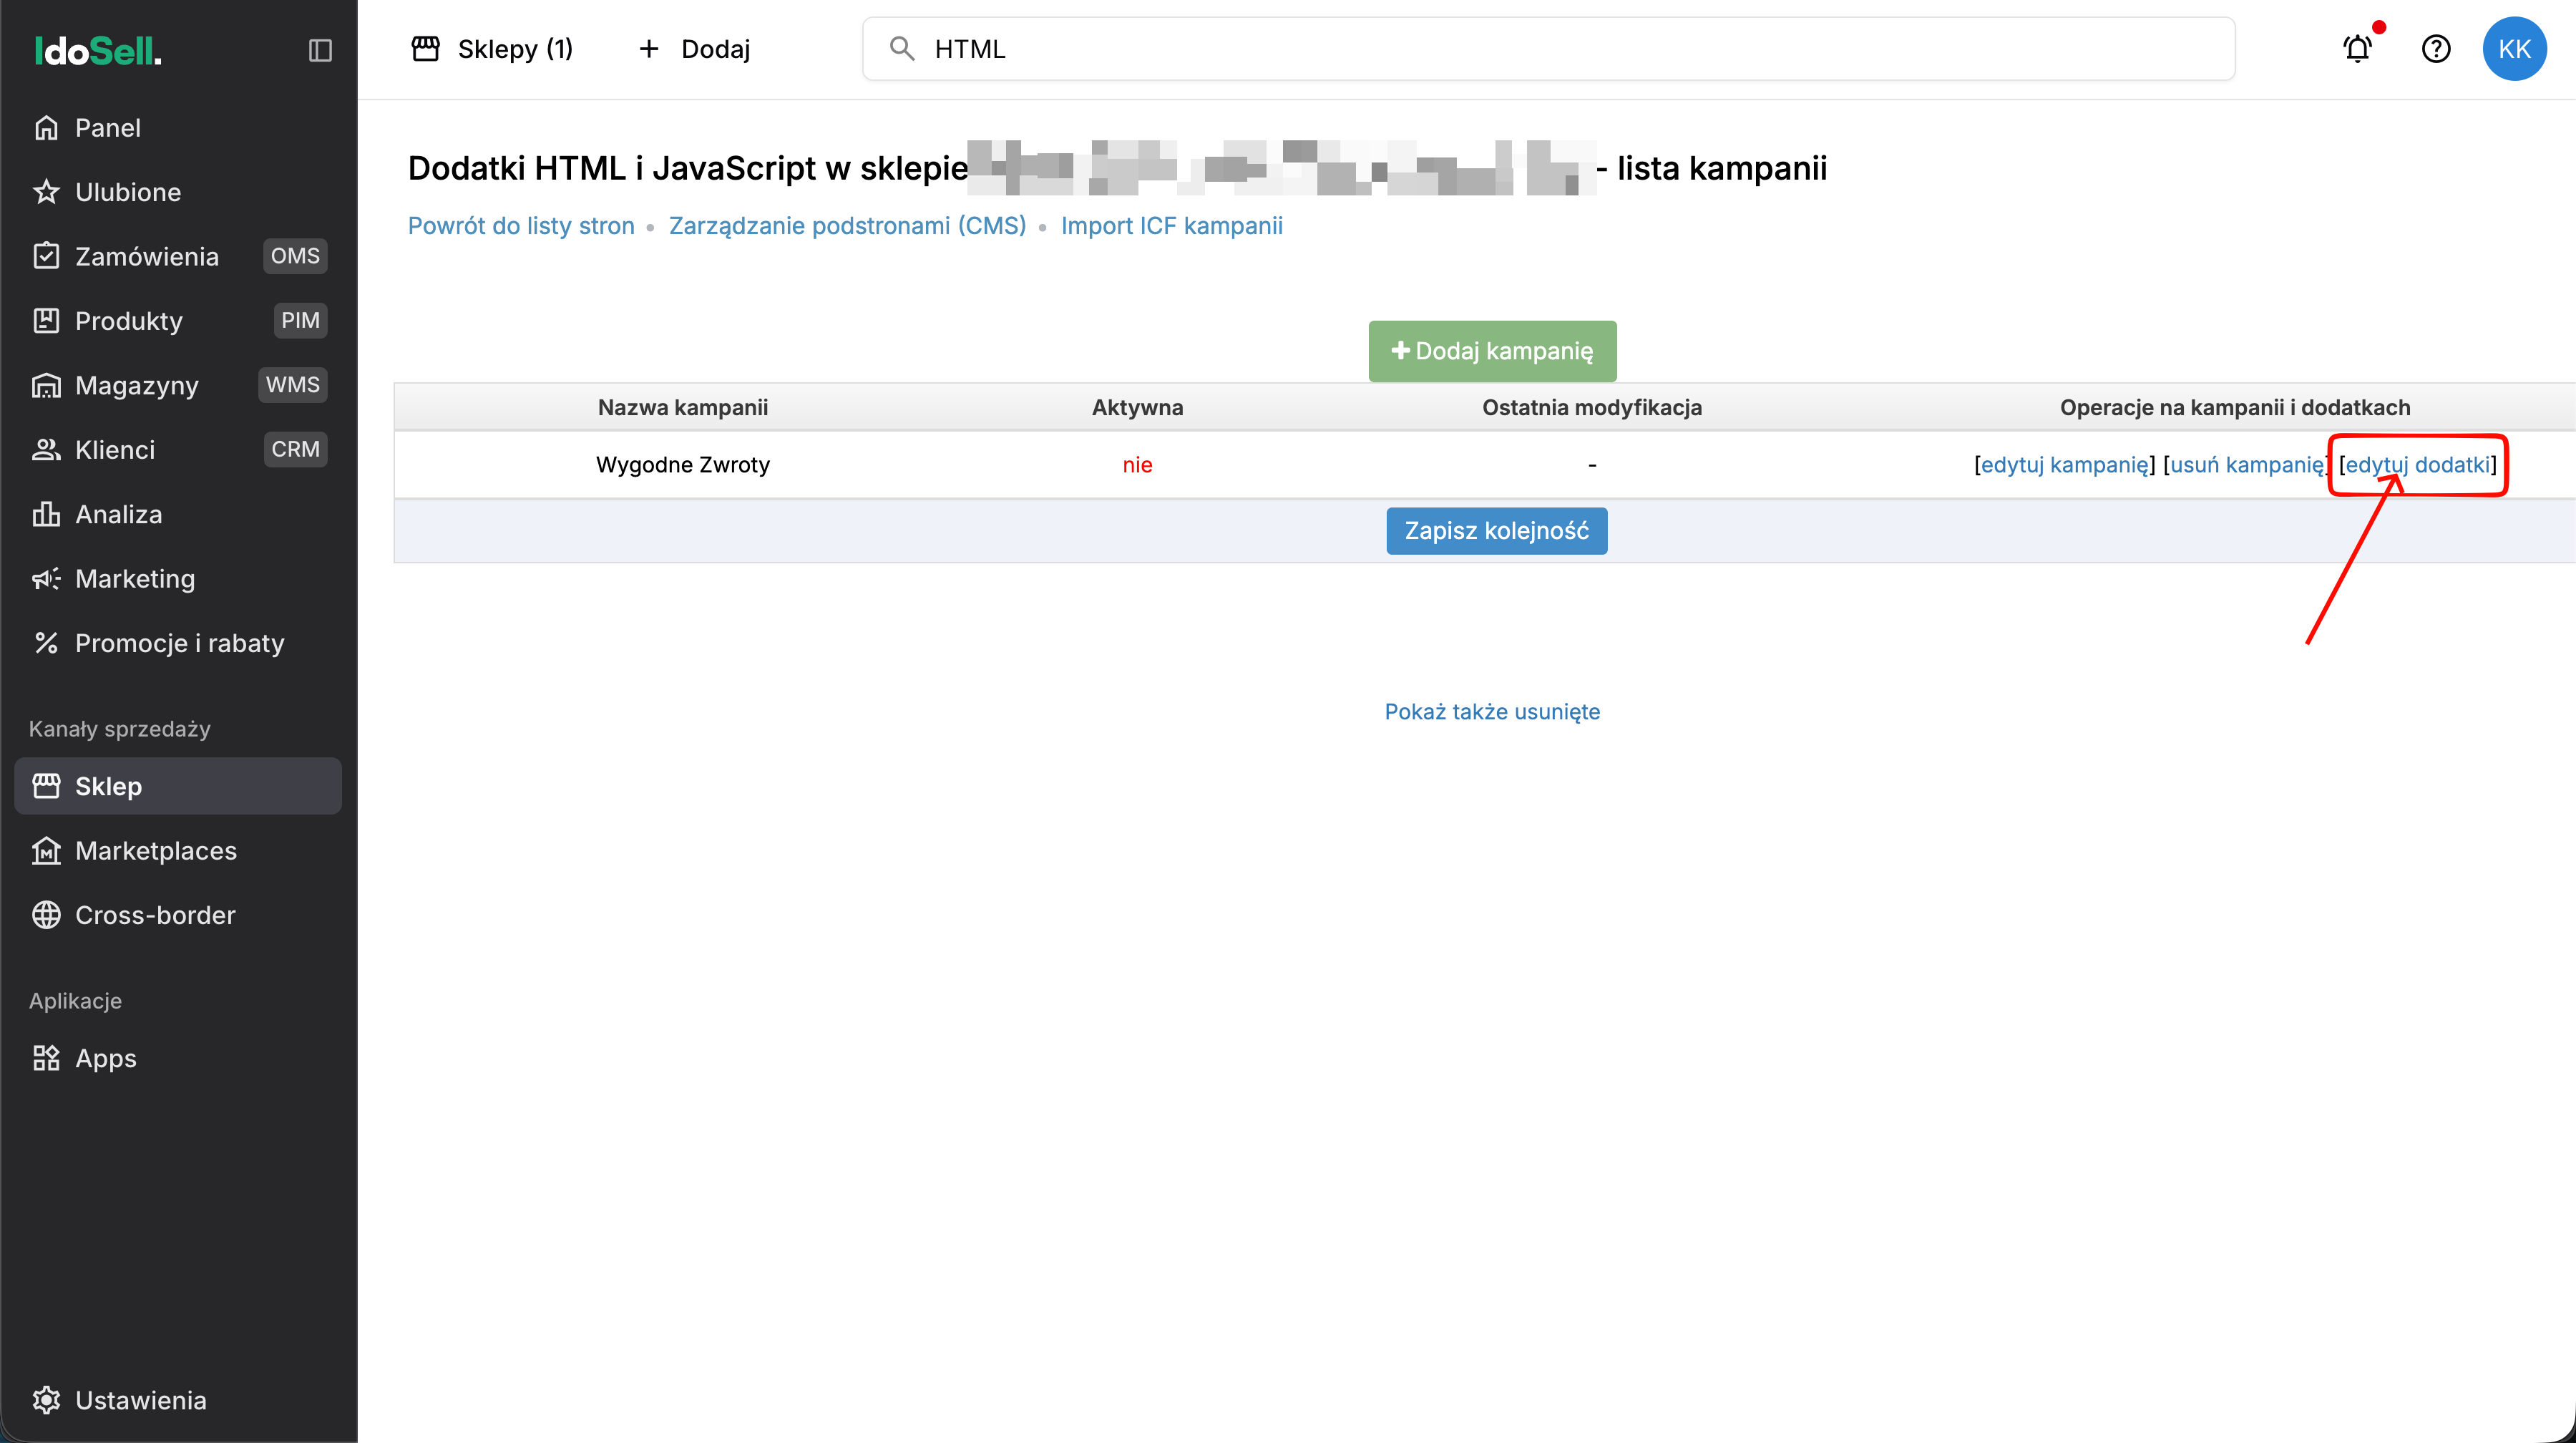The image size is (2576, 1443).
Task: Click the Dodaj kampanię button
Action: tap(1492, 351)
